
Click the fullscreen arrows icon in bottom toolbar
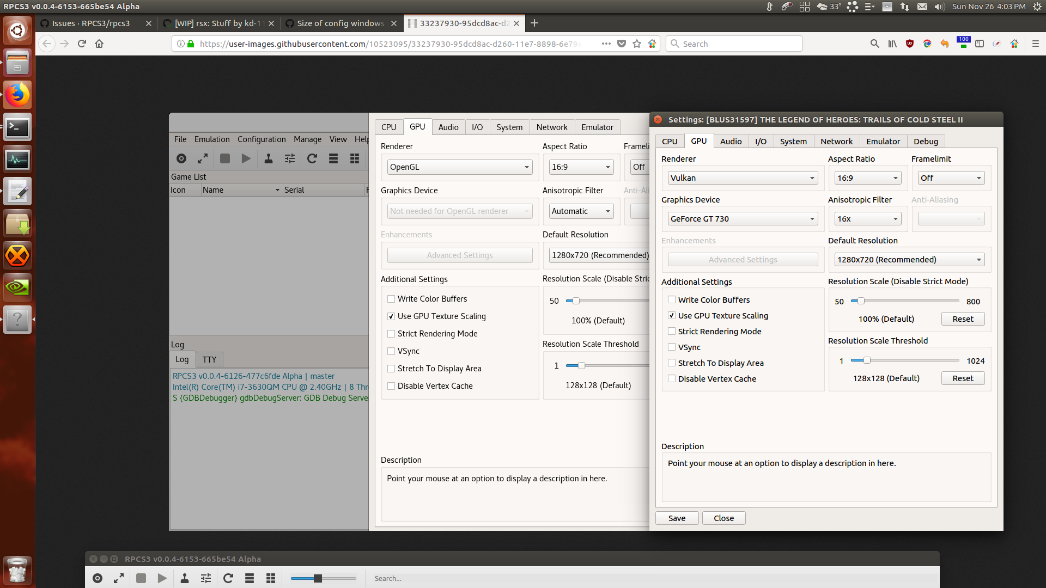click(x=119, y=578)
